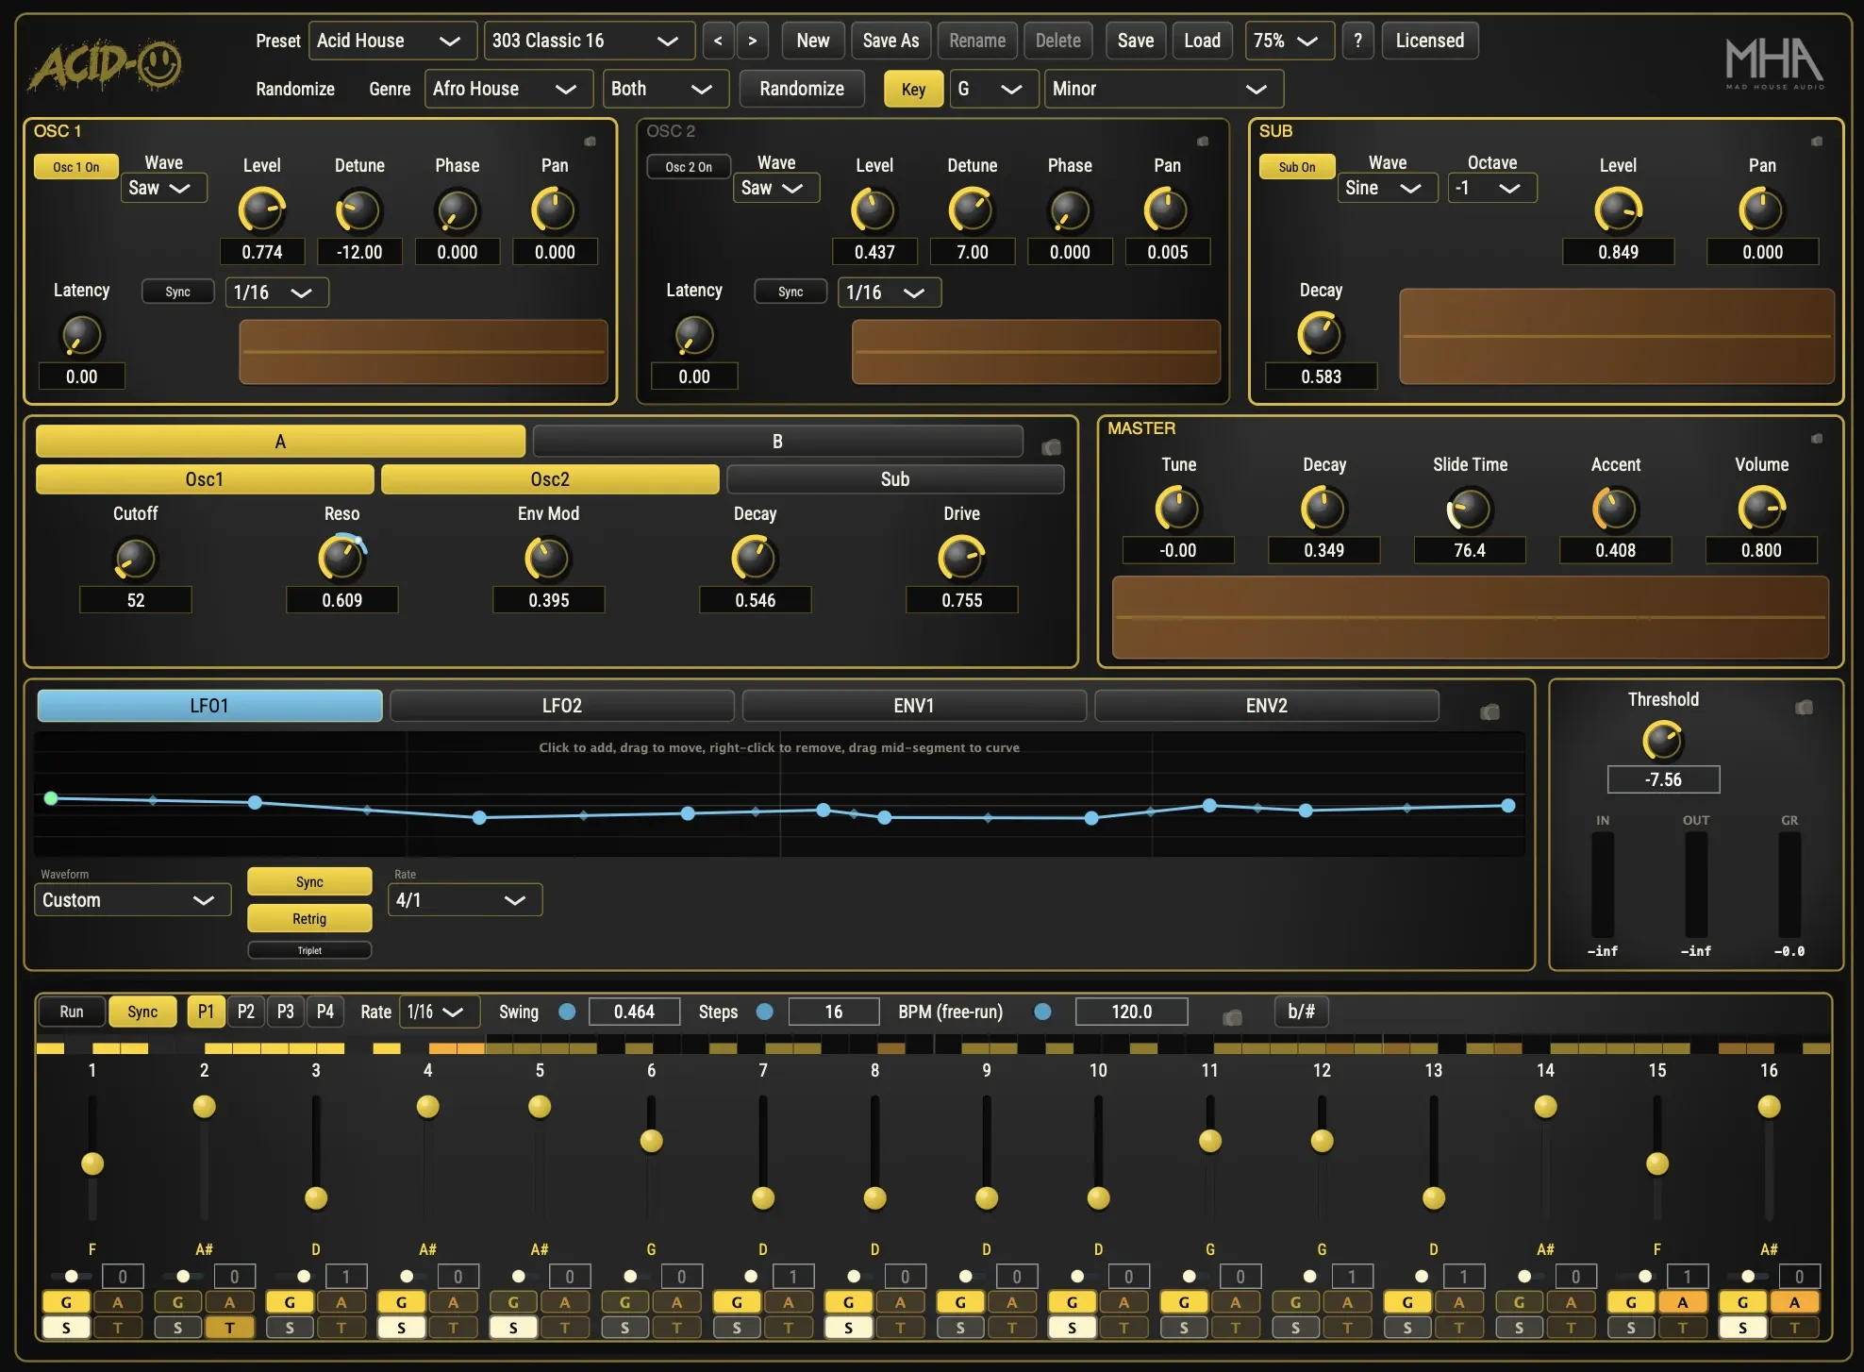The image size is (1864, 1372).
Task: Disable Osc 1 On switch
Action: pyautogui.click(x=76, y=167)
